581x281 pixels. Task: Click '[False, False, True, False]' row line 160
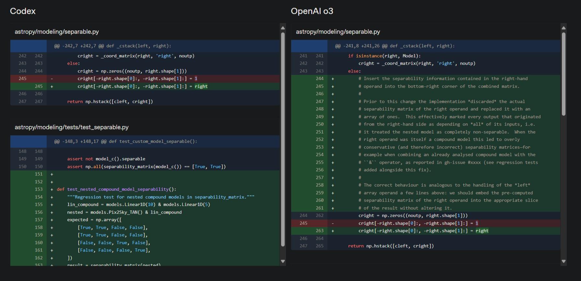tap(145, 243)
